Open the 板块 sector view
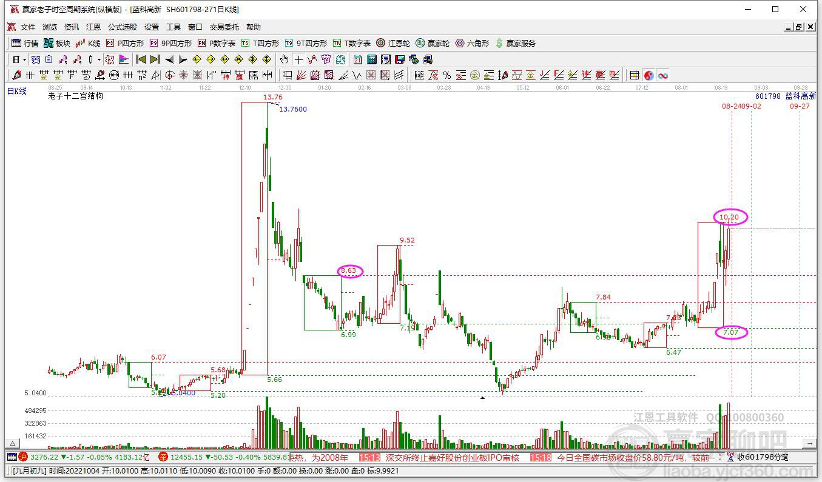 point(57,43)
